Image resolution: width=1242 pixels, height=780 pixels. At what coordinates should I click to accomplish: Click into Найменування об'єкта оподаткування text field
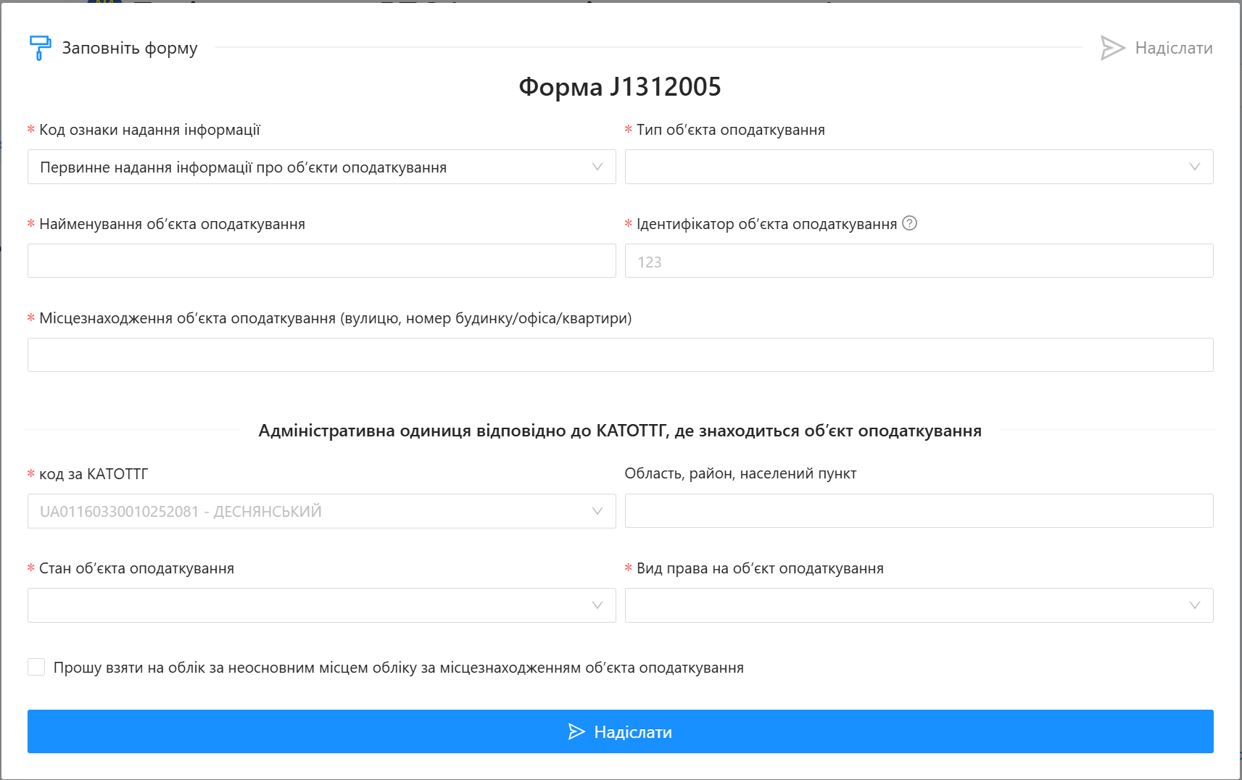pos(321,261)
